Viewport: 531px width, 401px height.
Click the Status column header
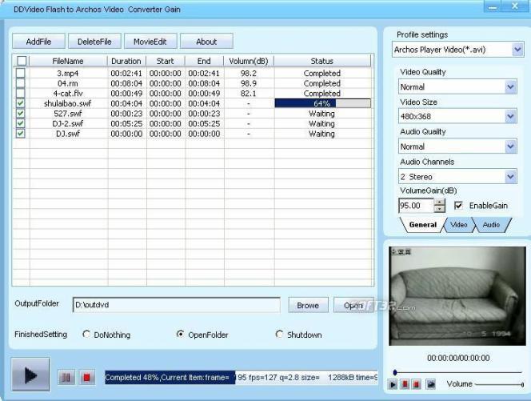(x=322, y=61)
